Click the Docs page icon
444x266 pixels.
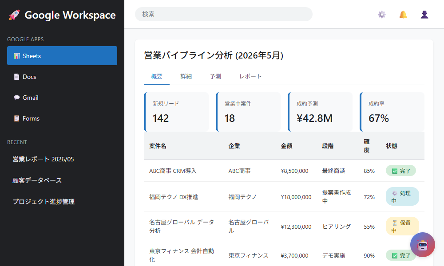17,77
